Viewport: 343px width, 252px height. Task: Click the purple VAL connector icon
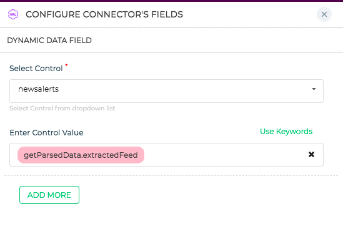tap(13, 14)
